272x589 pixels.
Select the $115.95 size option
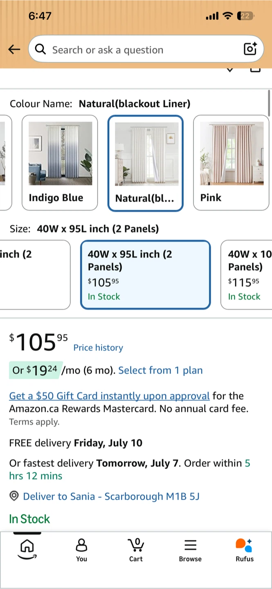point(247,274)
